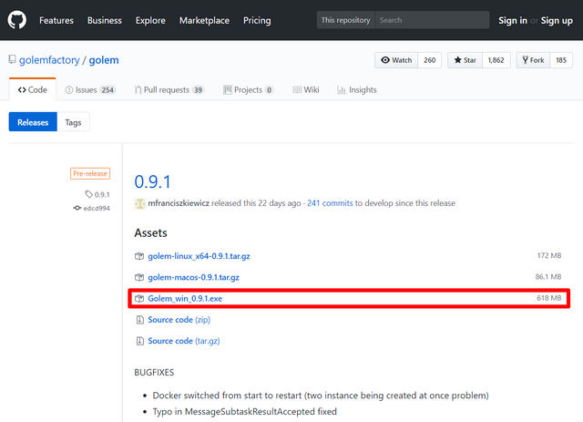Watch the golem repository
The image size is (583, 422).
click(397, 60)
